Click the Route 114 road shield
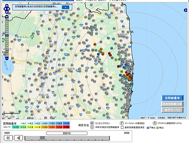This screenshot has width=189, height=143. point(89,46)
